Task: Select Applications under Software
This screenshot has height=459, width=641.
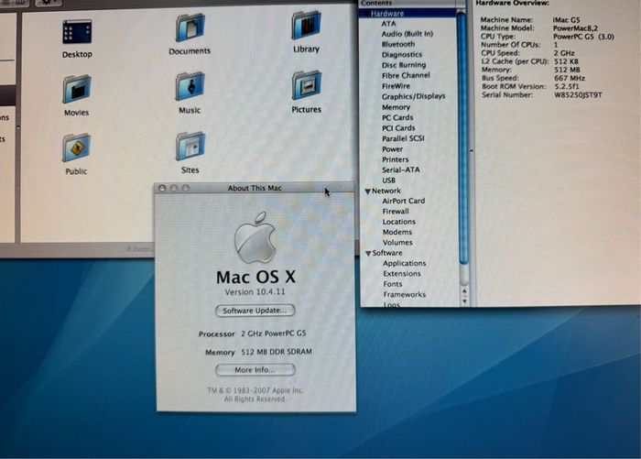Action: (405, 264)
